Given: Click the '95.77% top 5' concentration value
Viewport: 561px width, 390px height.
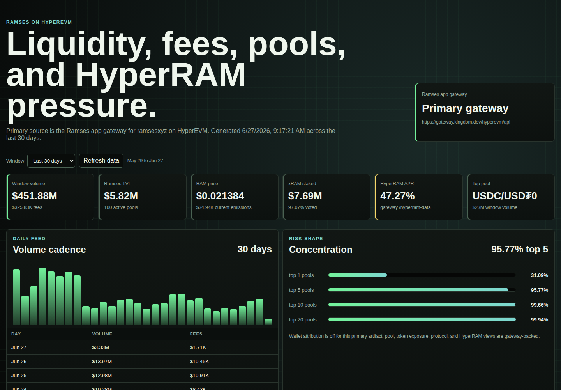Looking at the screenshot, I should (520, 249).
